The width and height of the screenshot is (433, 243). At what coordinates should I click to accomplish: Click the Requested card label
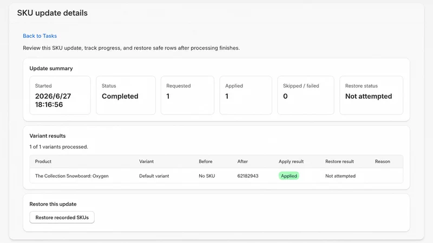pyautogui.click(x=179, y=86)
